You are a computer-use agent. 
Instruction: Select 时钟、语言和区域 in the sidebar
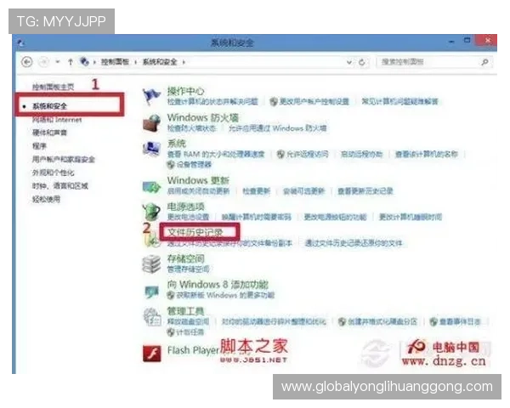tap(60, 186)
